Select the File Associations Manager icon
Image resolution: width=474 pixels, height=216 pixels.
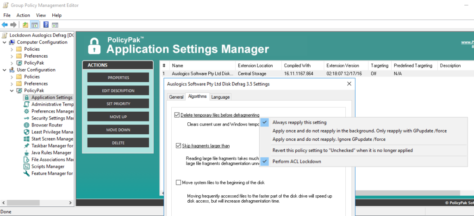pyautogui.click(x=26, y=159)
